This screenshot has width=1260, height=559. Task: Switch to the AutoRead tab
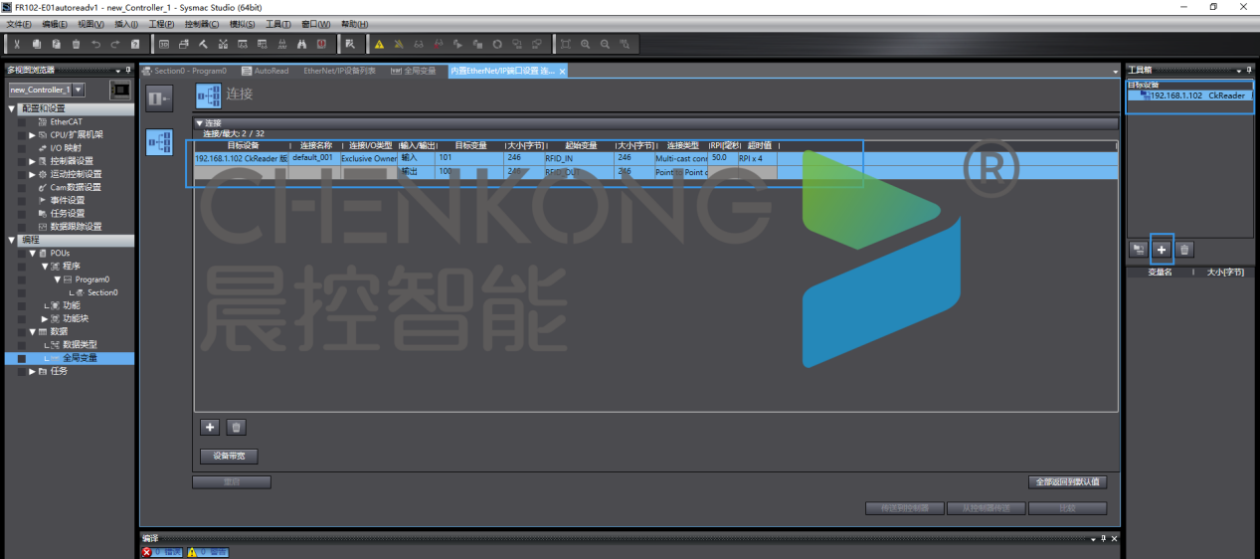click(266, 71)
